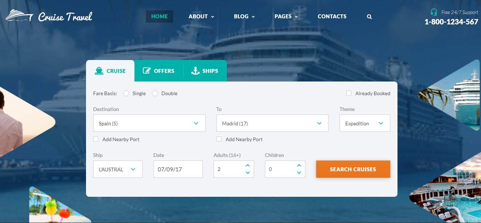Open the Contacts page link
481x223 pixels.
pyautogui.click(x=332, y=17)
